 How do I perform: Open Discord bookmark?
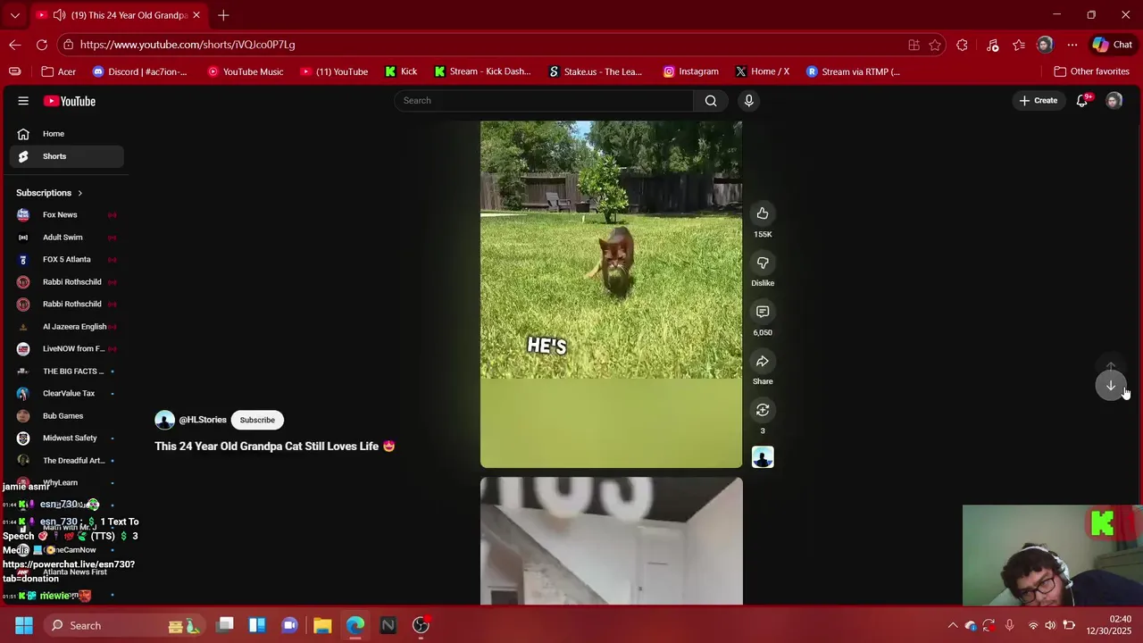point(140,71)
